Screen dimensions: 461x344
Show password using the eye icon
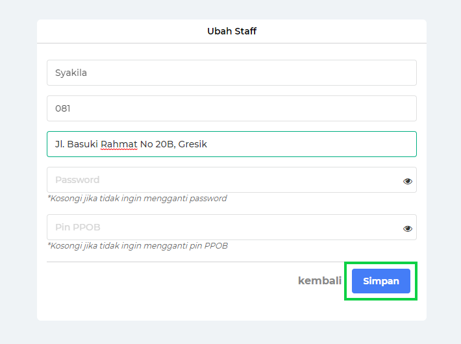click(408, 181)
